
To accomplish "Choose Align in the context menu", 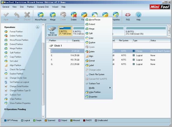I will coord(98,56).
